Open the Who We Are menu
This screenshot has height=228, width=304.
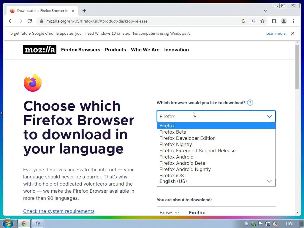(x=145, y=50)
